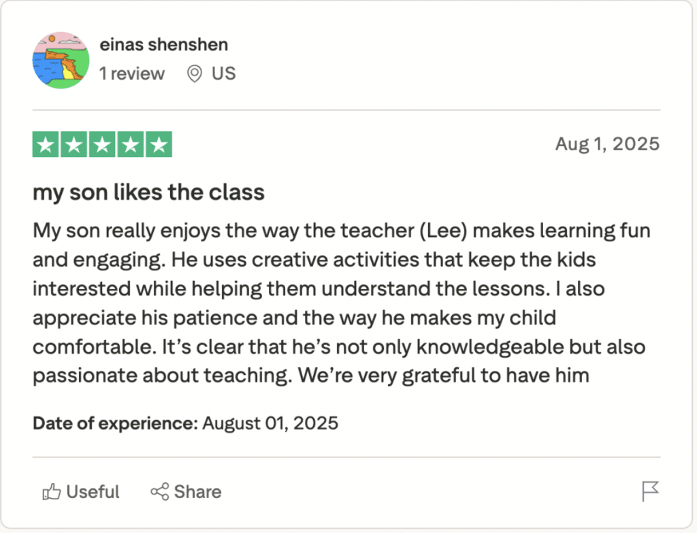Click the US location label
The height and width of the screenshot is (534, 697).
click(225, 73)
